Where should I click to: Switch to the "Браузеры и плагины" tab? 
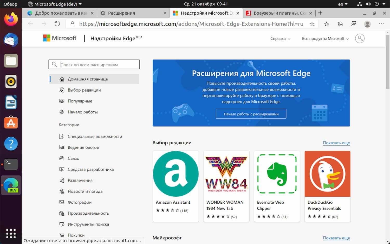[279, 13]
